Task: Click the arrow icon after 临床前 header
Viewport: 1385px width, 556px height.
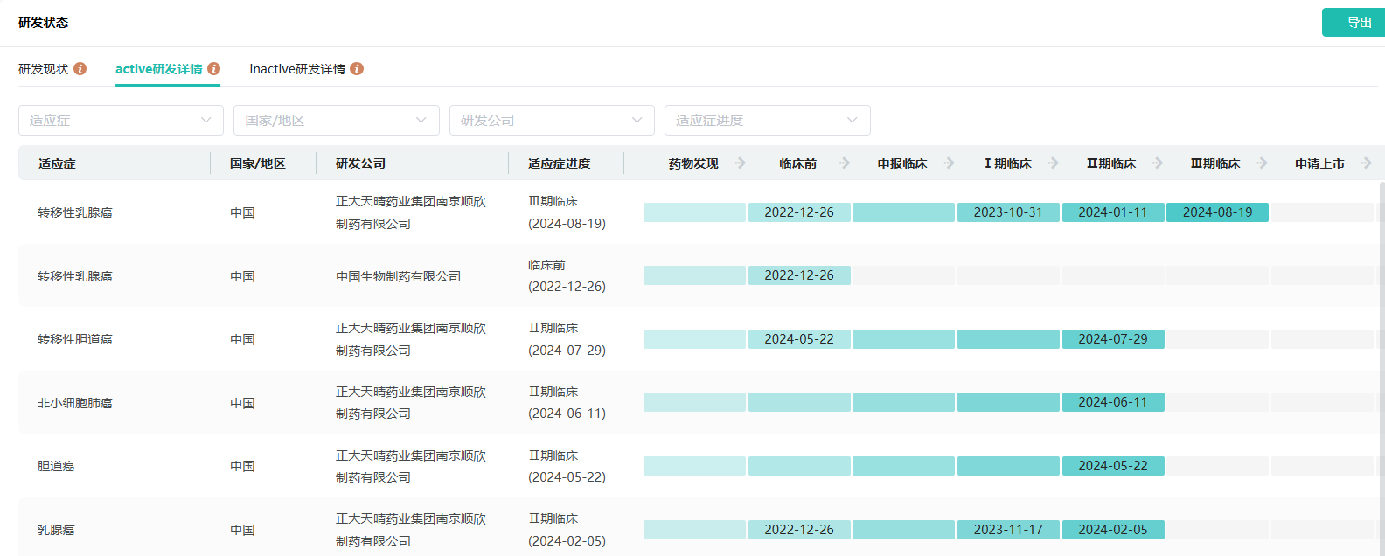Action: [x=845, y=163]
